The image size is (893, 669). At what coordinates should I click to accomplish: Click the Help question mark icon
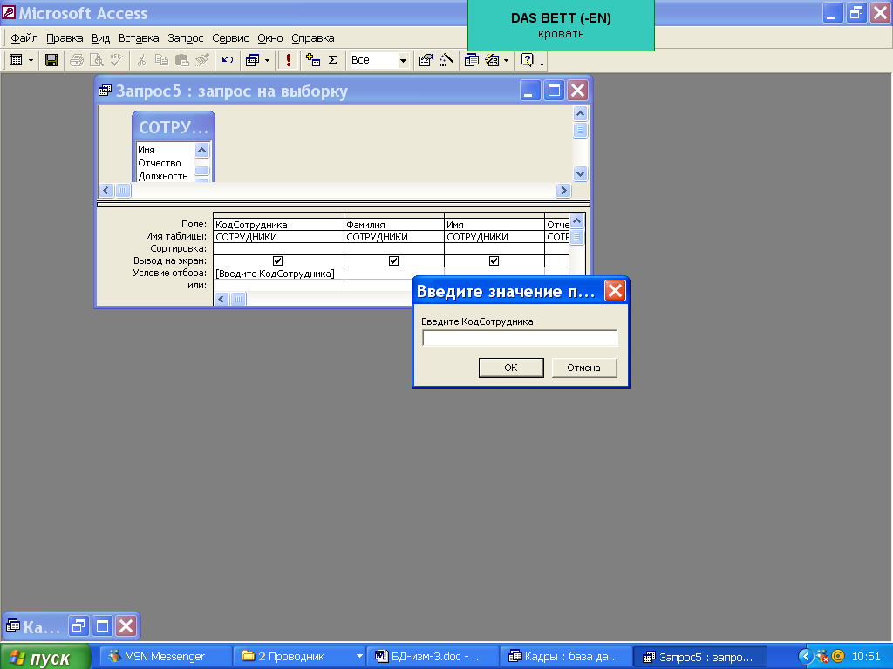point(528,60)
